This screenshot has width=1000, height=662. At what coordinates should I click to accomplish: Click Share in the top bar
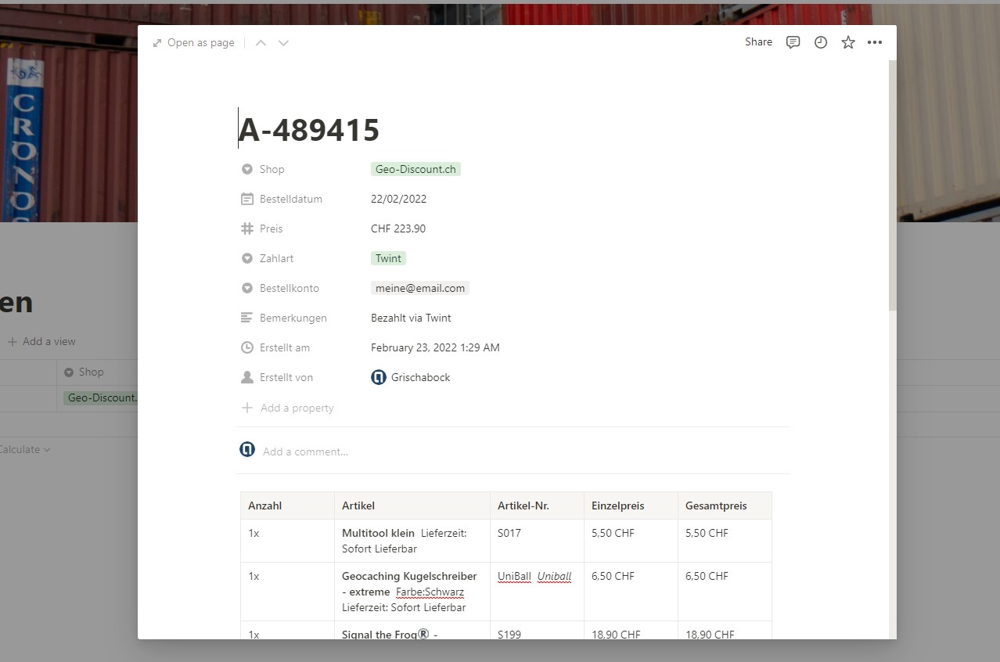(758, 42)
